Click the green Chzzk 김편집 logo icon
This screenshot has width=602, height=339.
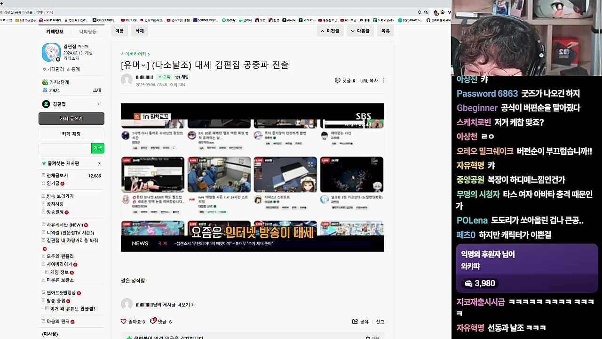[46, 104]
